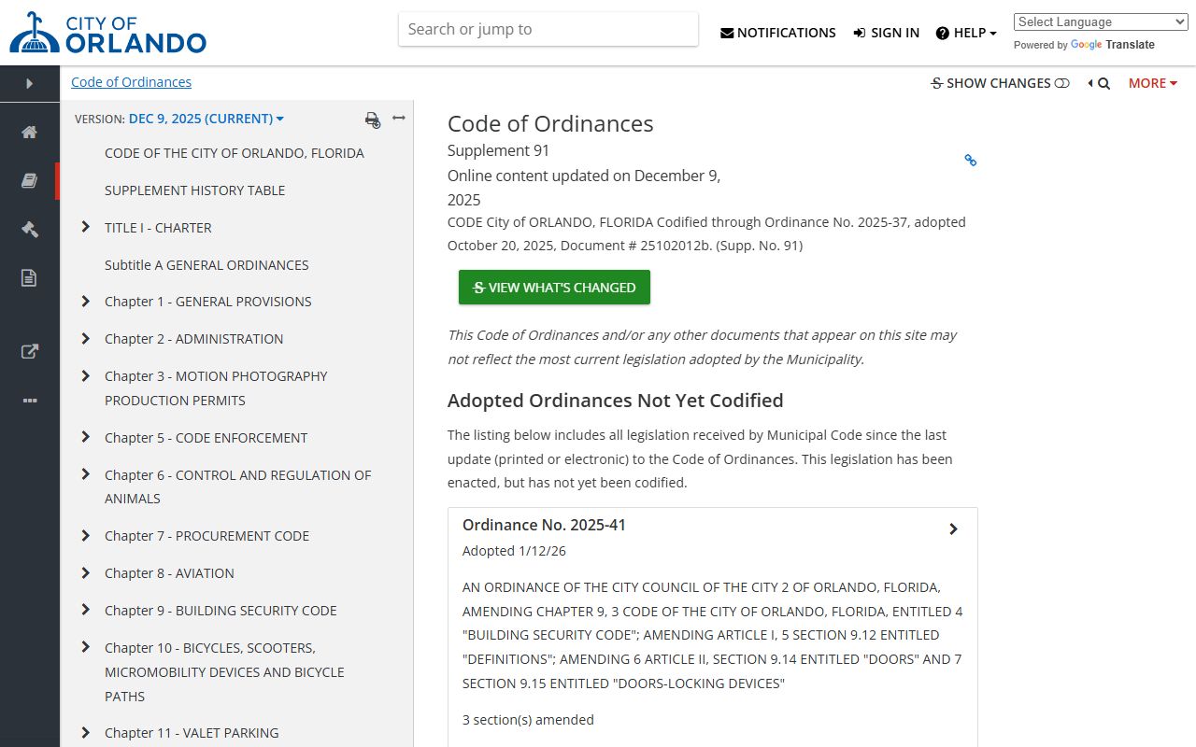
Task: Open Code of the City of Orlando, Florida
Action: point(235,153)
